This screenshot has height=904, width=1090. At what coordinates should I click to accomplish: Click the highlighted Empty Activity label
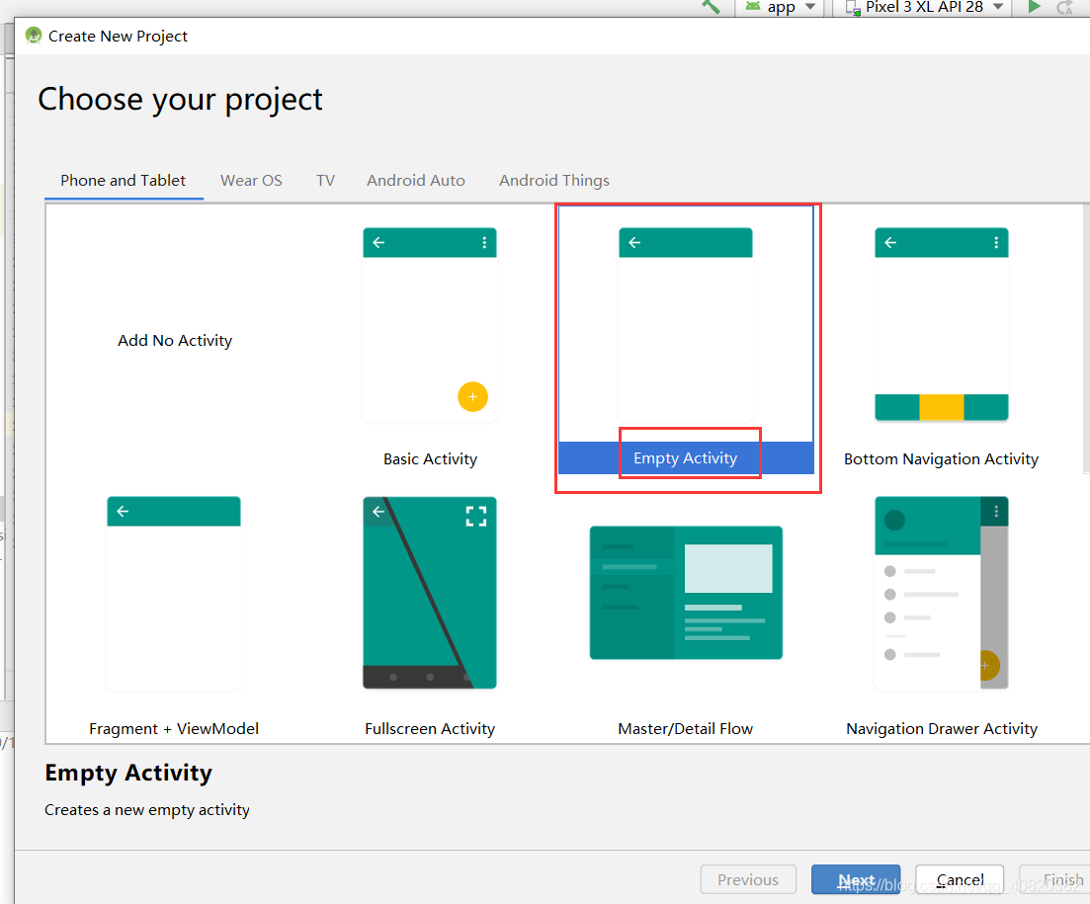tap(686, 458)
